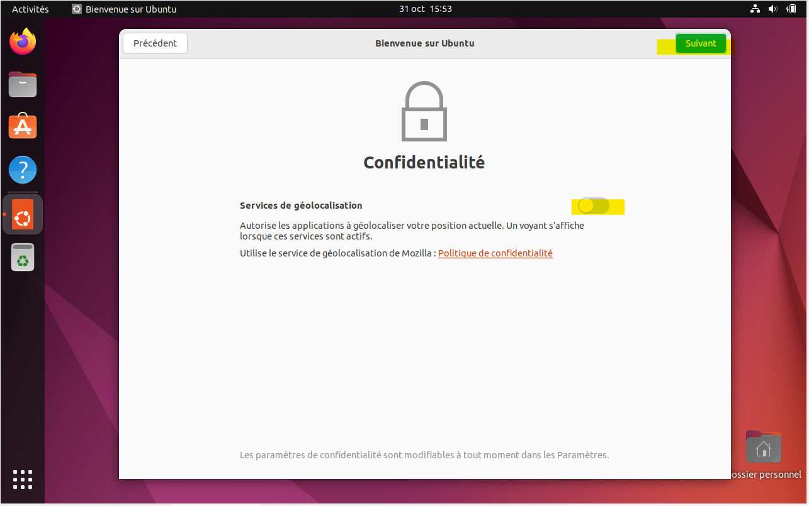809x506 pixels.
Task: Enable the Services de géolocalisation switch
Action: (x=594, y=206)
